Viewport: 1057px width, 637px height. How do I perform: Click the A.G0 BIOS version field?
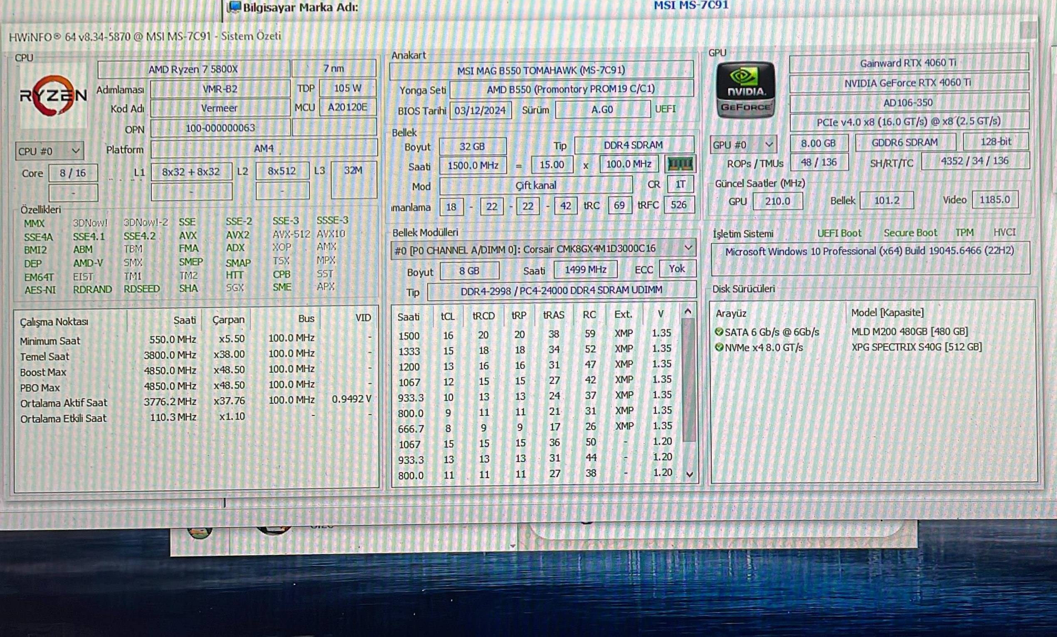tap(602, 110)
